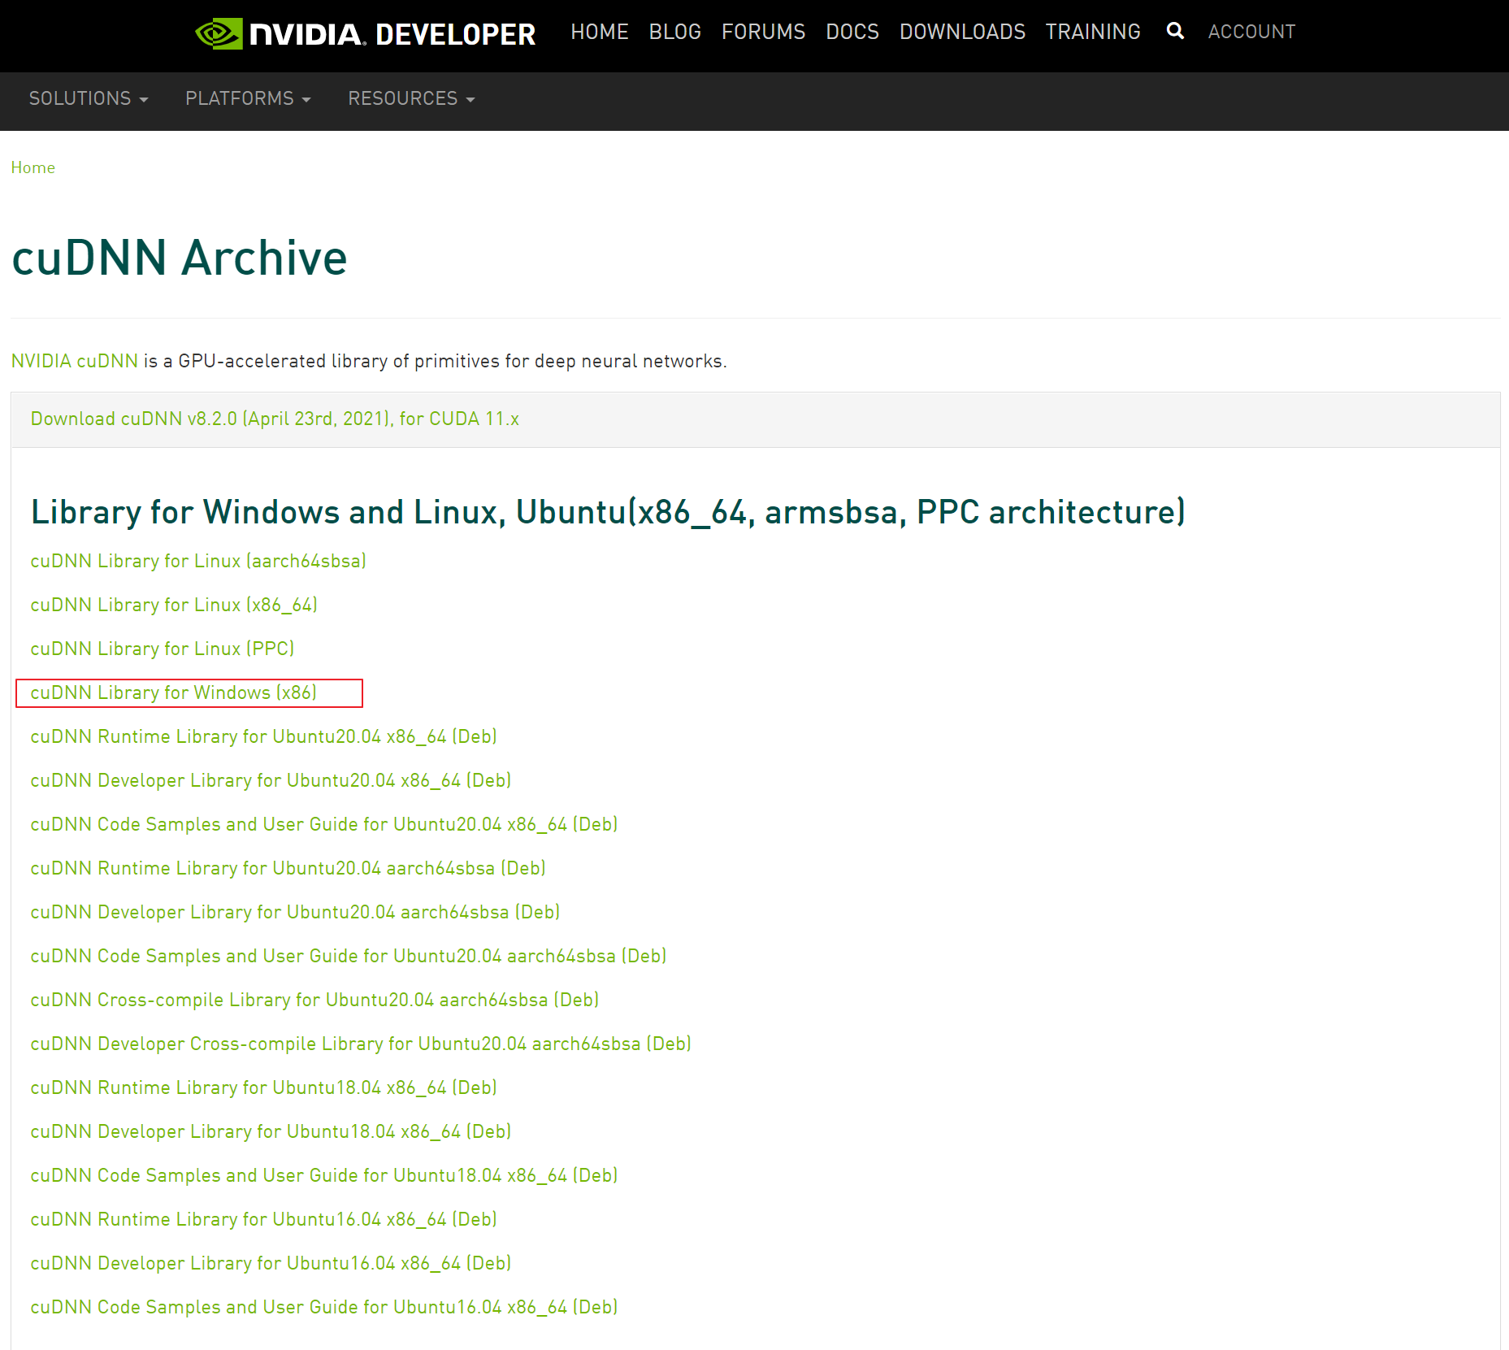The image size is (1509, 1350).
Task: Expand the SOLUTIONS dropdown menu
Action: (89, 98)
